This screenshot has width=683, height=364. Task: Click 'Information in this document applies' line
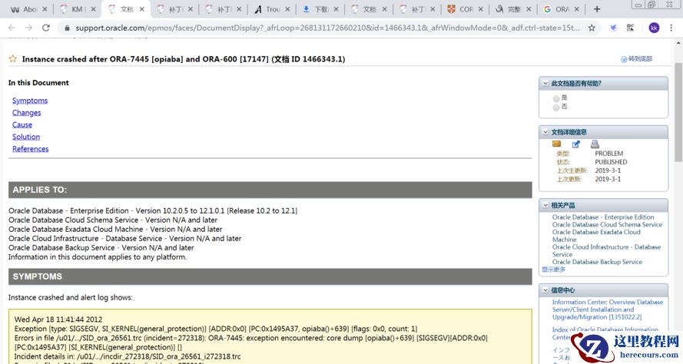click(97, 257)
